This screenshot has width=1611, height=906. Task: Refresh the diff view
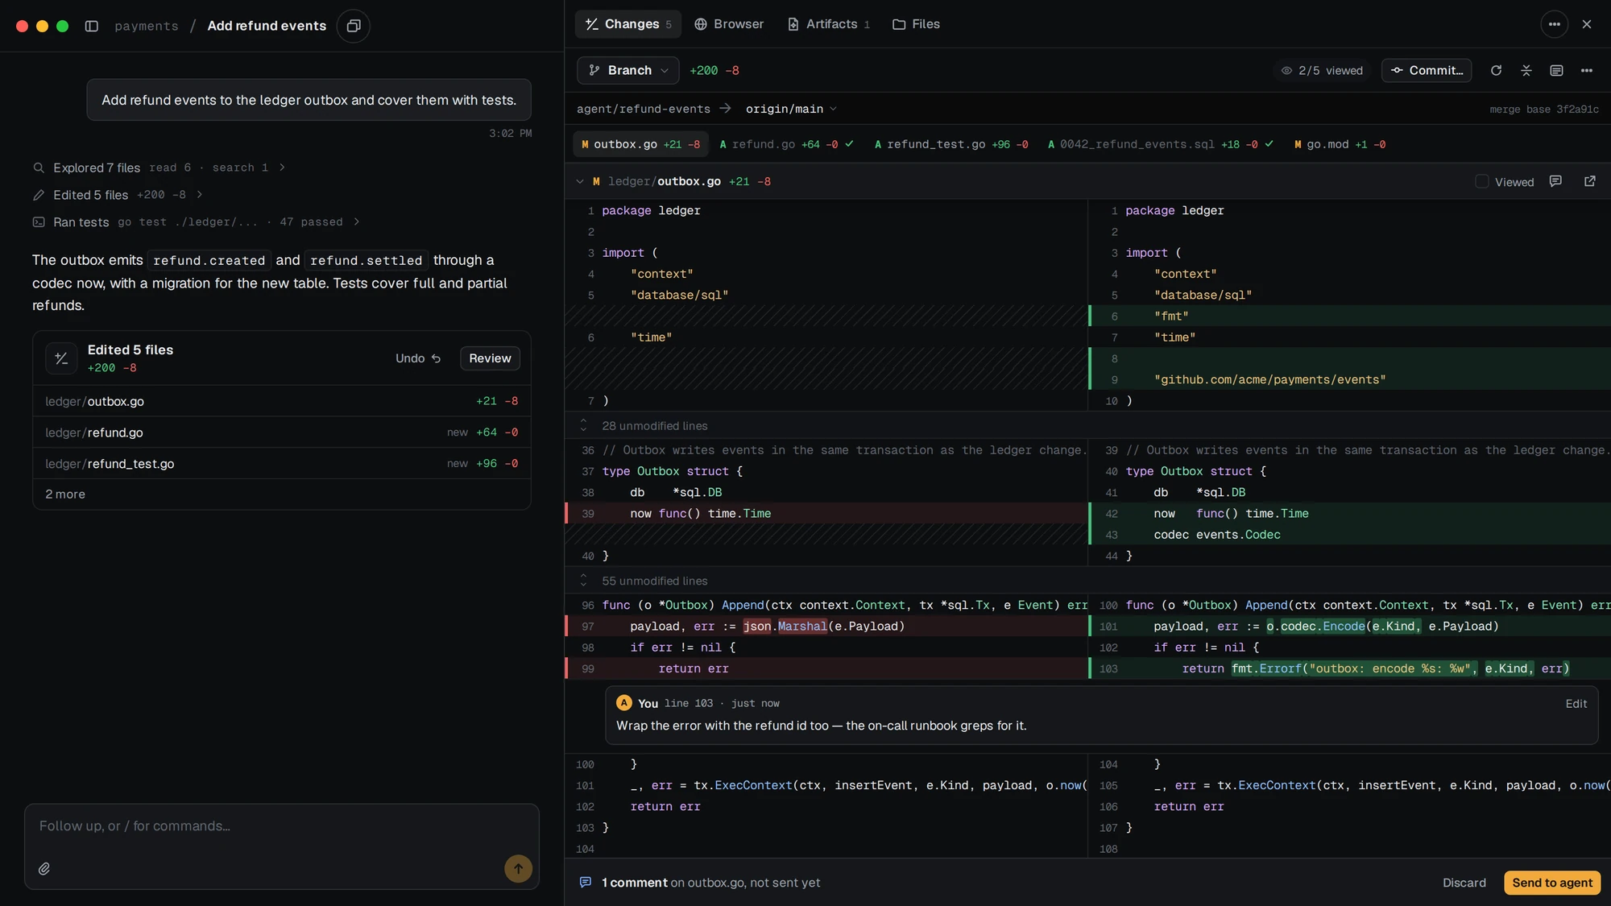tap(1496, 70)
